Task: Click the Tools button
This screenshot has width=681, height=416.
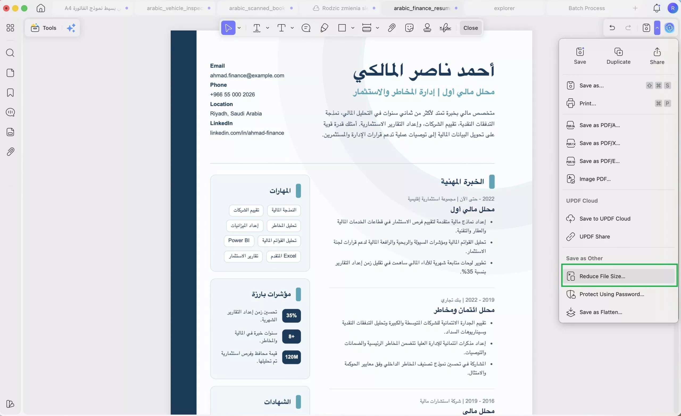Action: pos(44,28)
